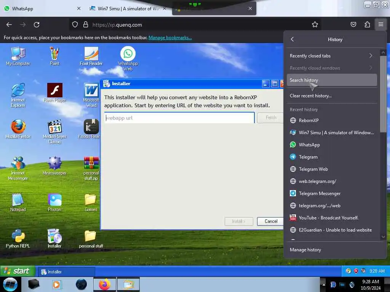The height and width of the screenshot is (292, 390).
Task: Open Firefox in Windows 7 taskbar
Action: [x=104, y=284]
